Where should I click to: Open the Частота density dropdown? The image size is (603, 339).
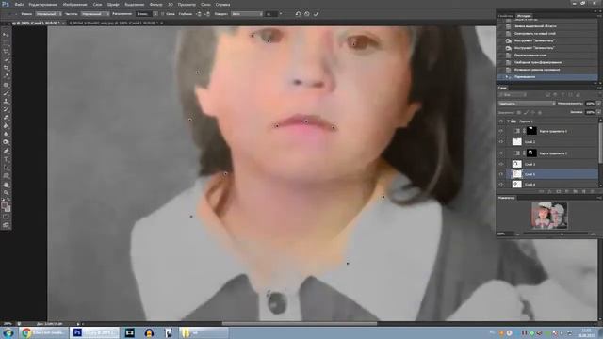tap(94, 14)
